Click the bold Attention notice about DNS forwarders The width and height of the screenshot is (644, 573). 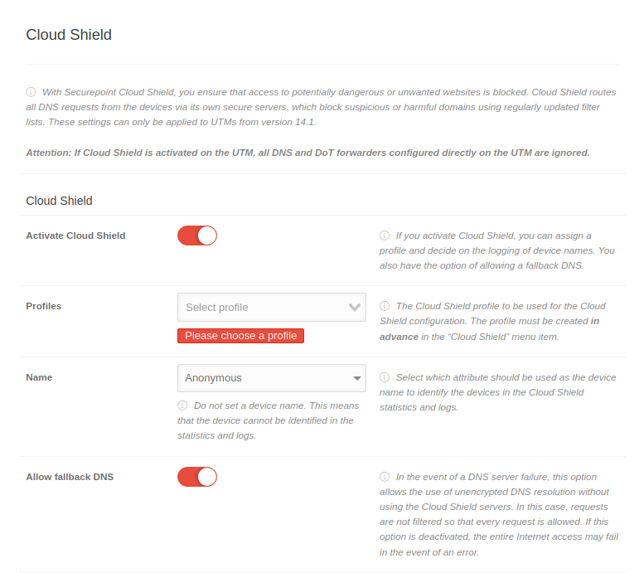click(x=307, y=153)
